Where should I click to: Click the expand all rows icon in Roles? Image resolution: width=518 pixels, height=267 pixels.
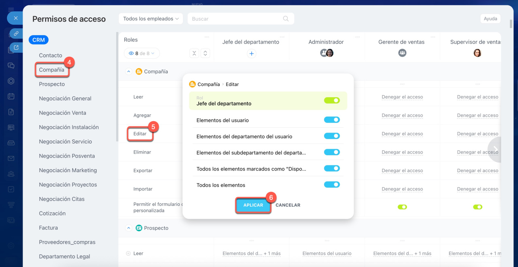205,53
